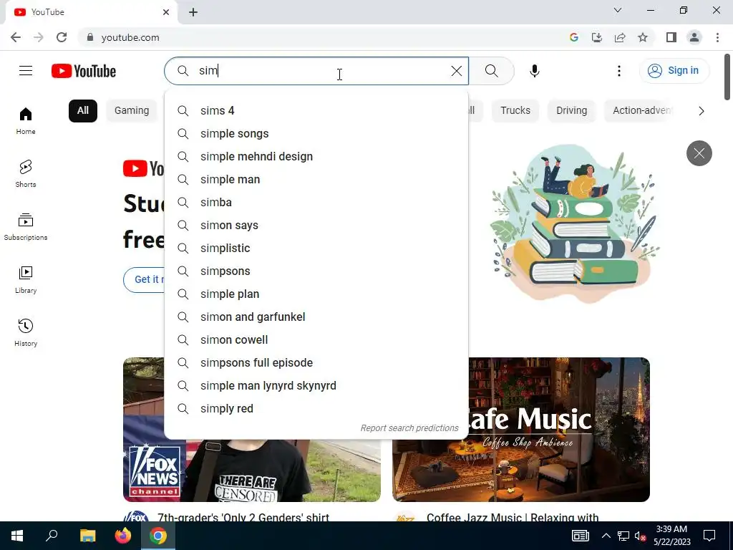Open YouTube settings three-dot menu
This screenshot has height=550, width=733.
click(619, 71)
